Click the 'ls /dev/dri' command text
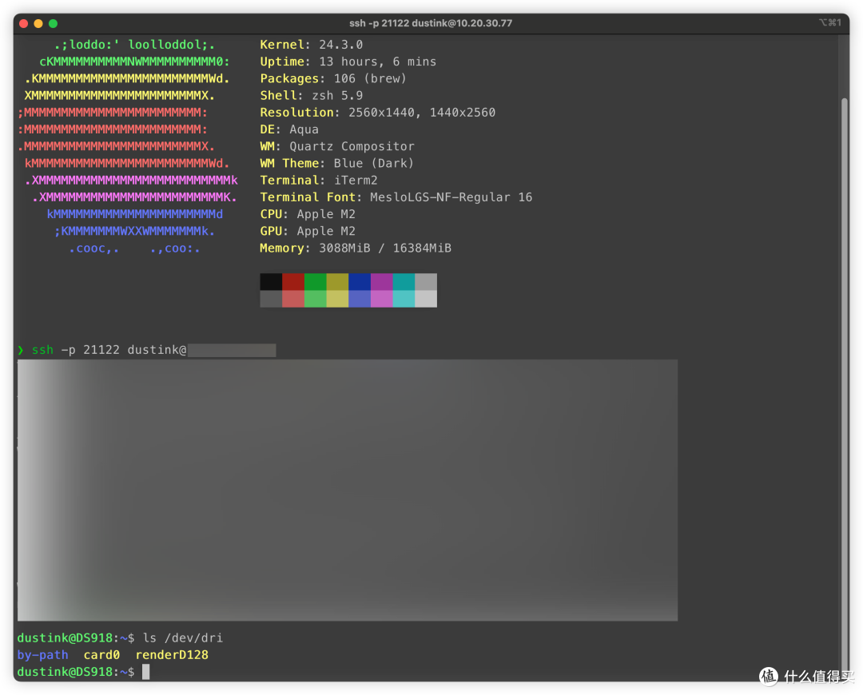Image resolution: width=863 pixels, height=695 pixels. [183, 637]
